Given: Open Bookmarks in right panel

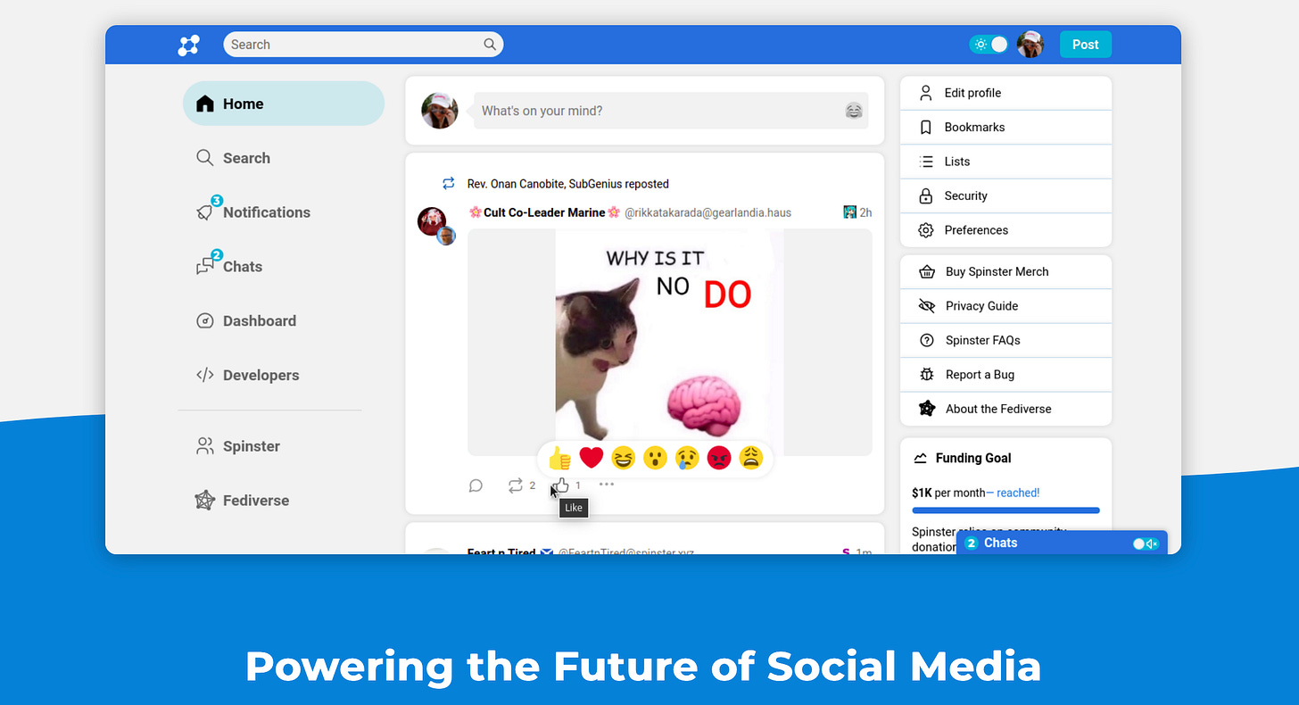Looking at the screenshot, I should click(1005, 128).
